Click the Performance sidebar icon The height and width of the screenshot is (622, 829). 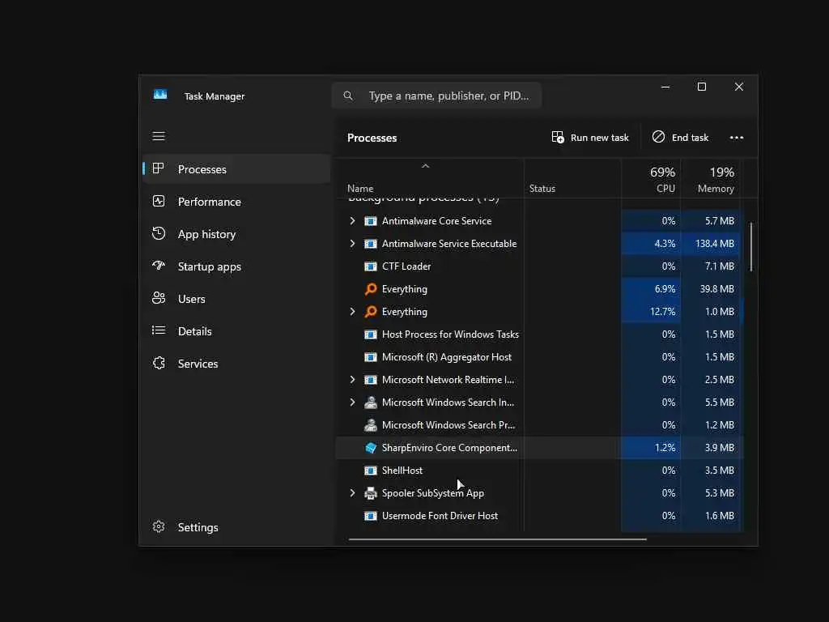[x=159, y=201]
